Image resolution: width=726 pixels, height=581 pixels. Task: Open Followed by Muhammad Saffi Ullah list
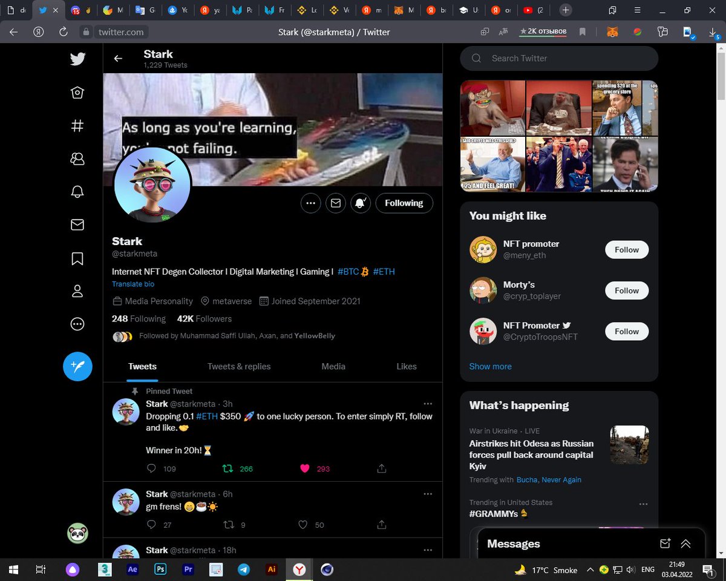(x=237, y=336)
